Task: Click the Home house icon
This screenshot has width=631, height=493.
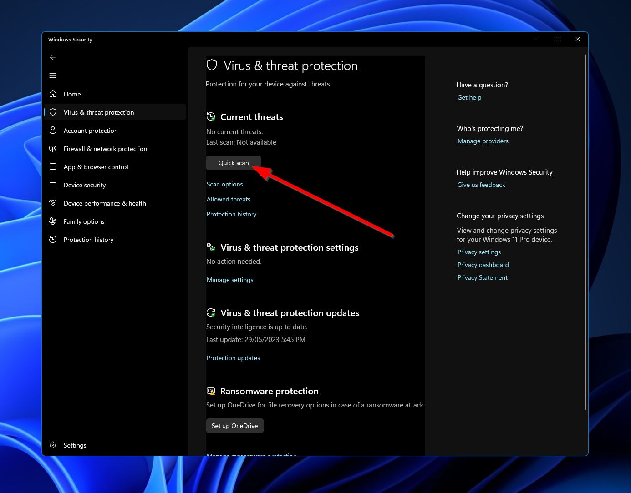Action: 53,94
